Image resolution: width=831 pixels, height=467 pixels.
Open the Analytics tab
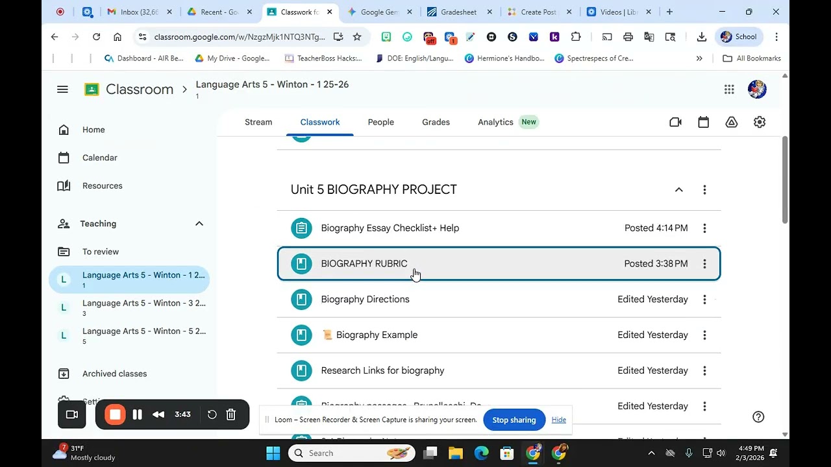coord(495,122)
